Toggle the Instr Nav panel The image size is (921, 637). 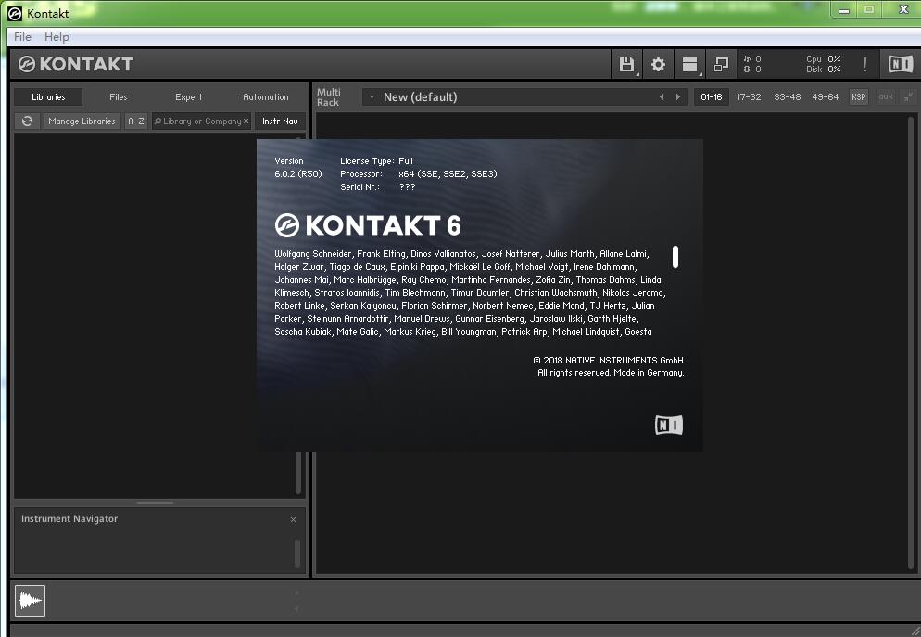click(x=280, y=121)
